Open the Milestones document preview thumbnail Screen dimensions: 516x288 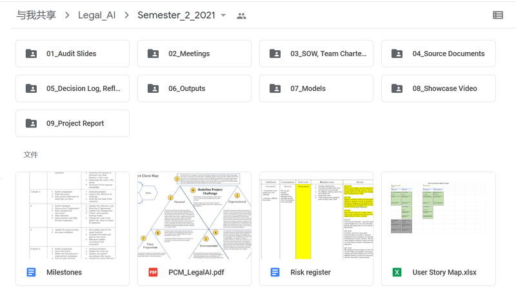point(72,215)
